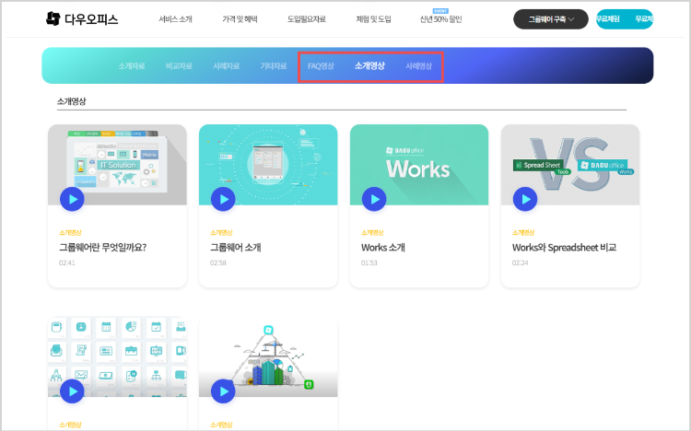Viewport: 691px width, 431px height.
Task: Click the 무료체험 button
Action: pyautogui.click(x=625, y=19)
